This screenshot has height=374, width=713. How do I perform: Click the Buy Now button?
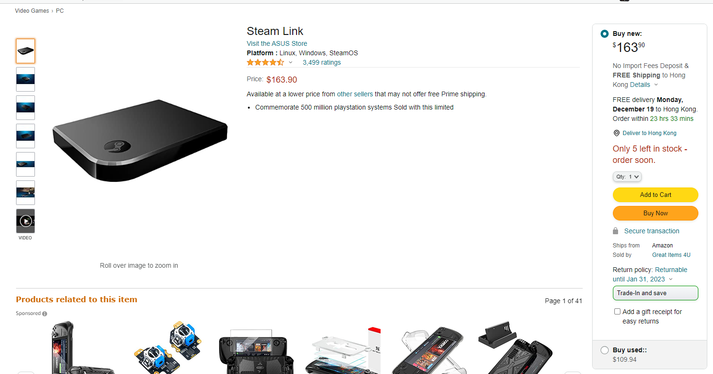click(x=655, y=213)
